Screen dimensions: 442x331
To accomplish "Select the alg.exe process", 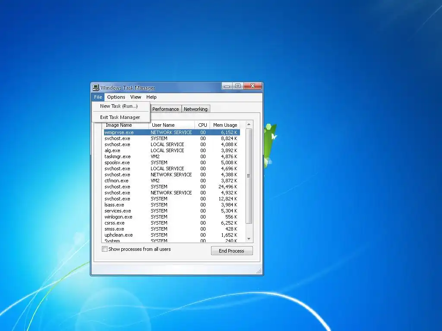I will (172, 150).
